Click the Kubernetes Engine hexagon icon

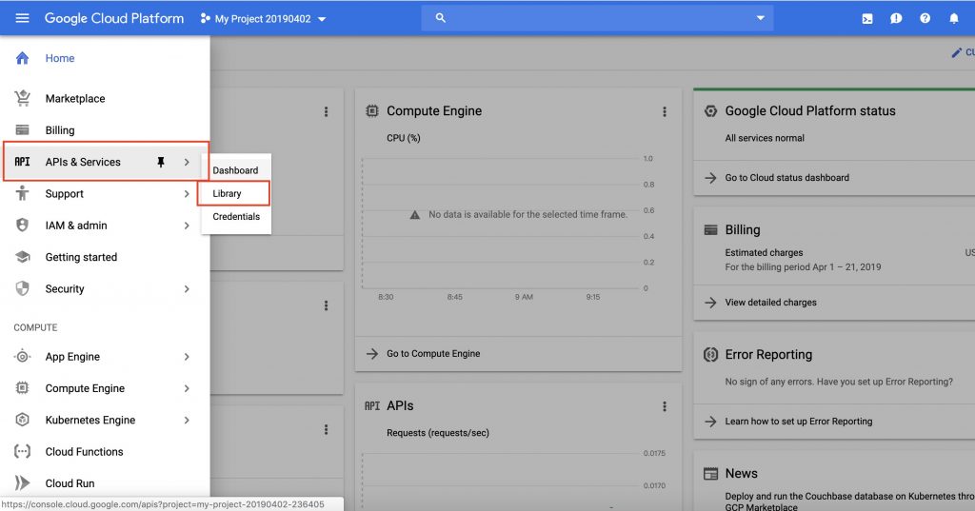(x=23, y=420)
